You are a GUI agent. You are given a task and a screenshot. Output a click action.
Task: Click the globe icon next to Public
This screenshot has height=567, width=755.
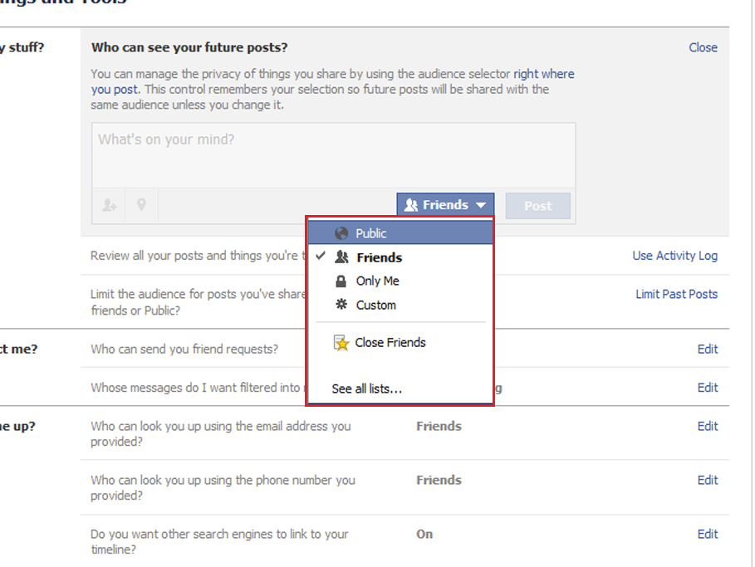pyautogui.click(x=341, y=233)
